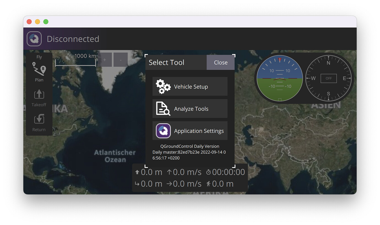Zoom in the map with plus button
380x225 pixels.
tap(105, 60)
